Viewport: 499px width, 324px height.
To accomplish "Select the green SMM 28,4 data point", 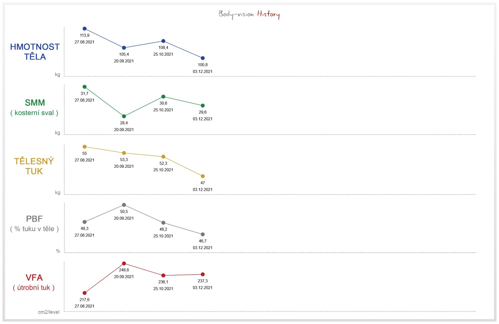I will click(x=124, y=116).
